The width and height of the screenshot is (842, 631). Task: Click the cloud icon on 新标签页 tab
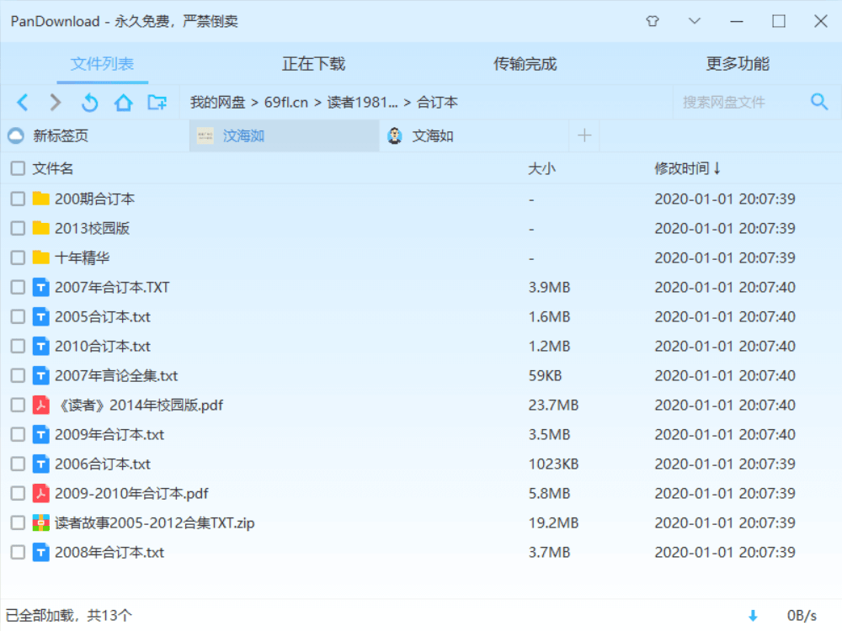16,135
